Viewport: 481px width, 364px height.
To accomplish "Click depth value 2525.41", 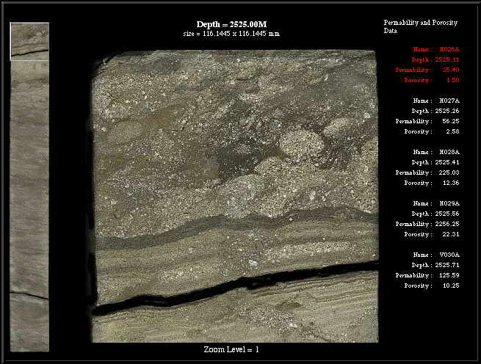I will point(447,162).
